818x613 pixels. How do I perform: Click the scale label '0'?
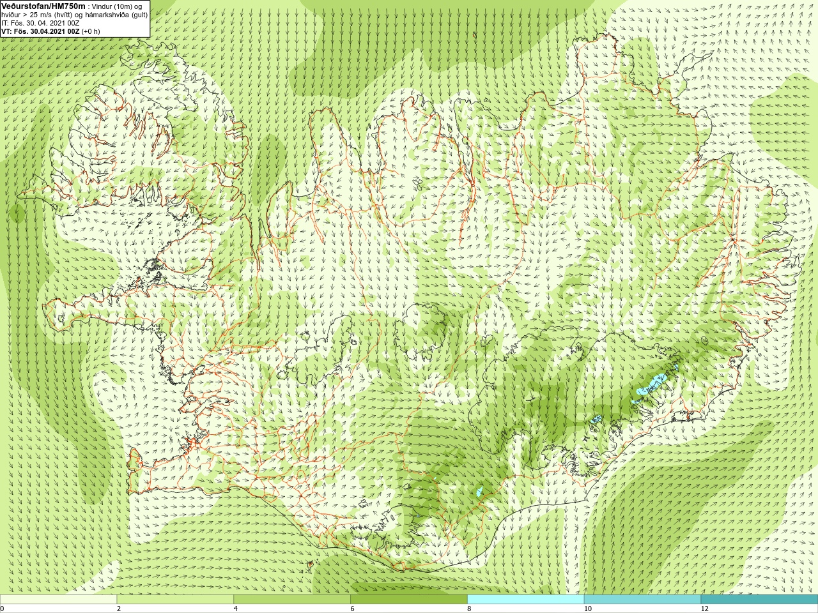click(x=2, y=609)
